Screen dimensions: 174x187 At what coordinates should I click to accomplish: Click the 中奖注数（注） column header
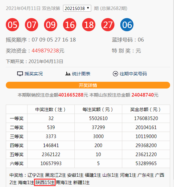point(50,109)
